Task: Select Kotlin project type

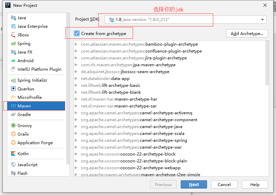Action: (x=37, y=153)
